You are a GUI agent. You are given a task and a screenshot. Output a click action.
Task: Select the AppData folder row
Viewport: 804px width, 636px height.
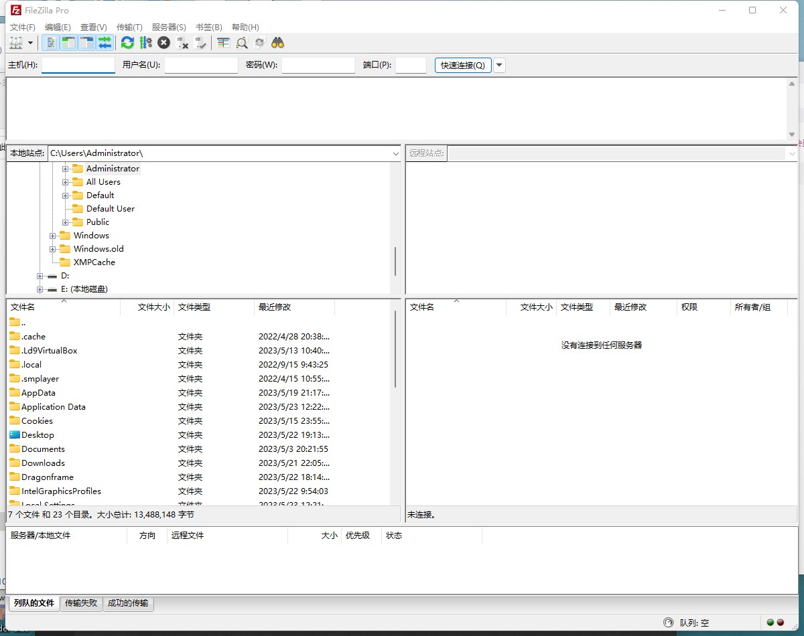click(x=199, y=393)
